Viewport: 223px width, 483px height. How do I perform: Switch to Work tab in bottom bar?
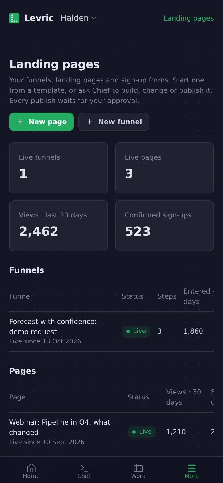coord(138,471)
